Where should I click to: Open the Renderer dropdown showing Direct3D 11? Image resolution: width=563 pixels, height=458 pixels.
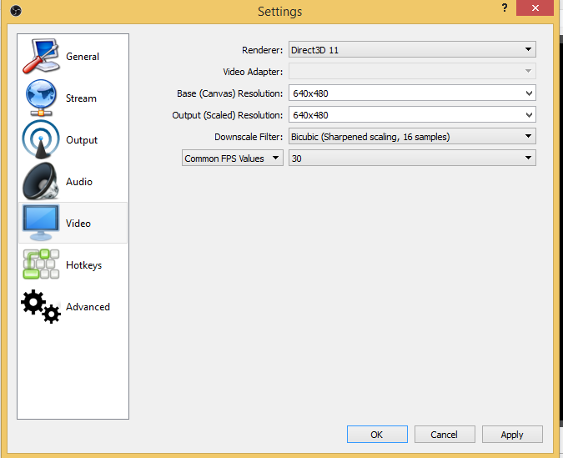412,50
